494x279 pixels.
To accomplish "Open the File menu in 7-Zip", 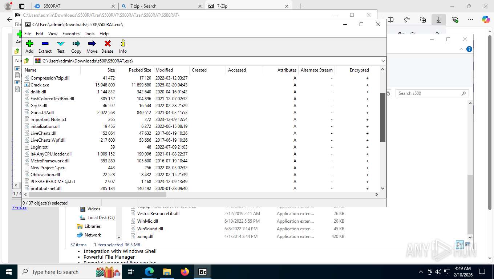I will [28, 34].
